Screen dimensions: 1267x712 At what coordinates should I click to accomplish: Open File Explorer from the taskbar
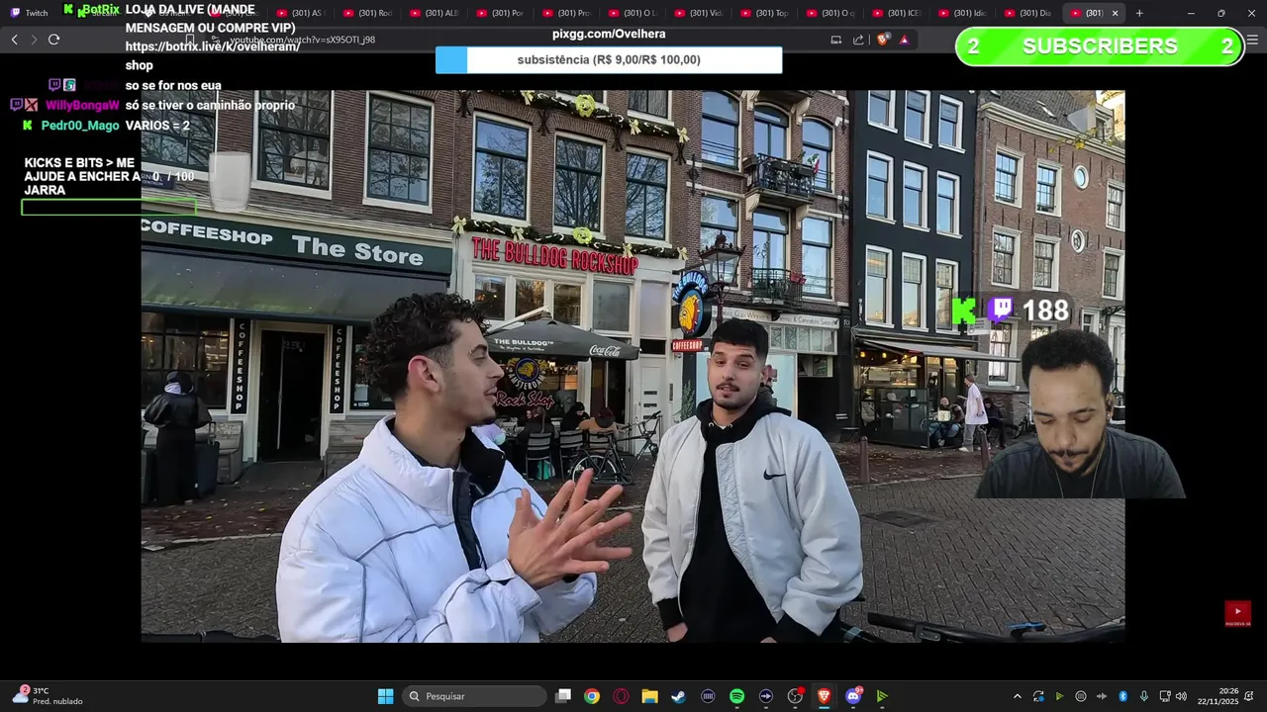point(650,696)
